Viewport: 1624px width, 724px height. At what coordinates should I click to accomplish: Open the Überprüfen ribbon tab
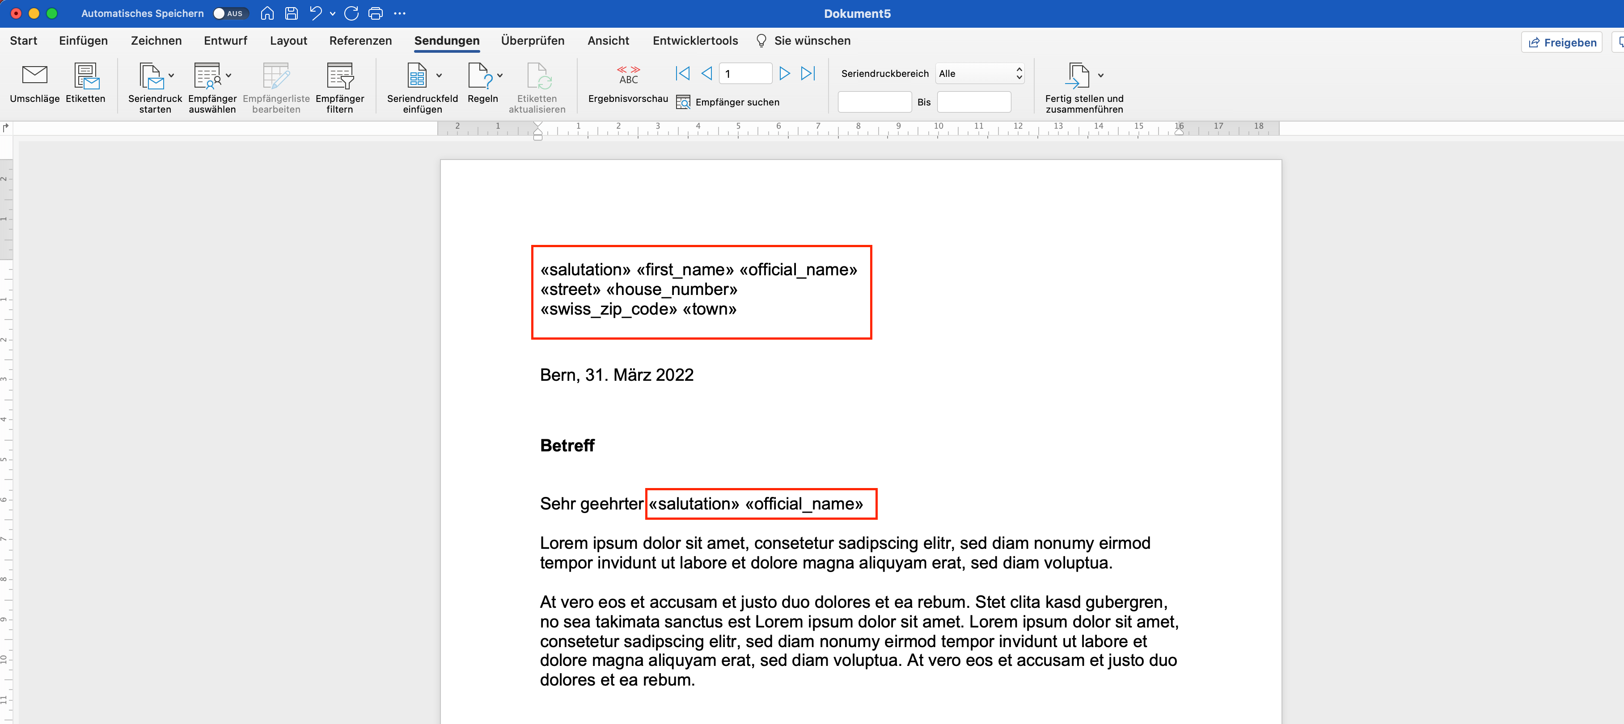(x=532, y=41)
